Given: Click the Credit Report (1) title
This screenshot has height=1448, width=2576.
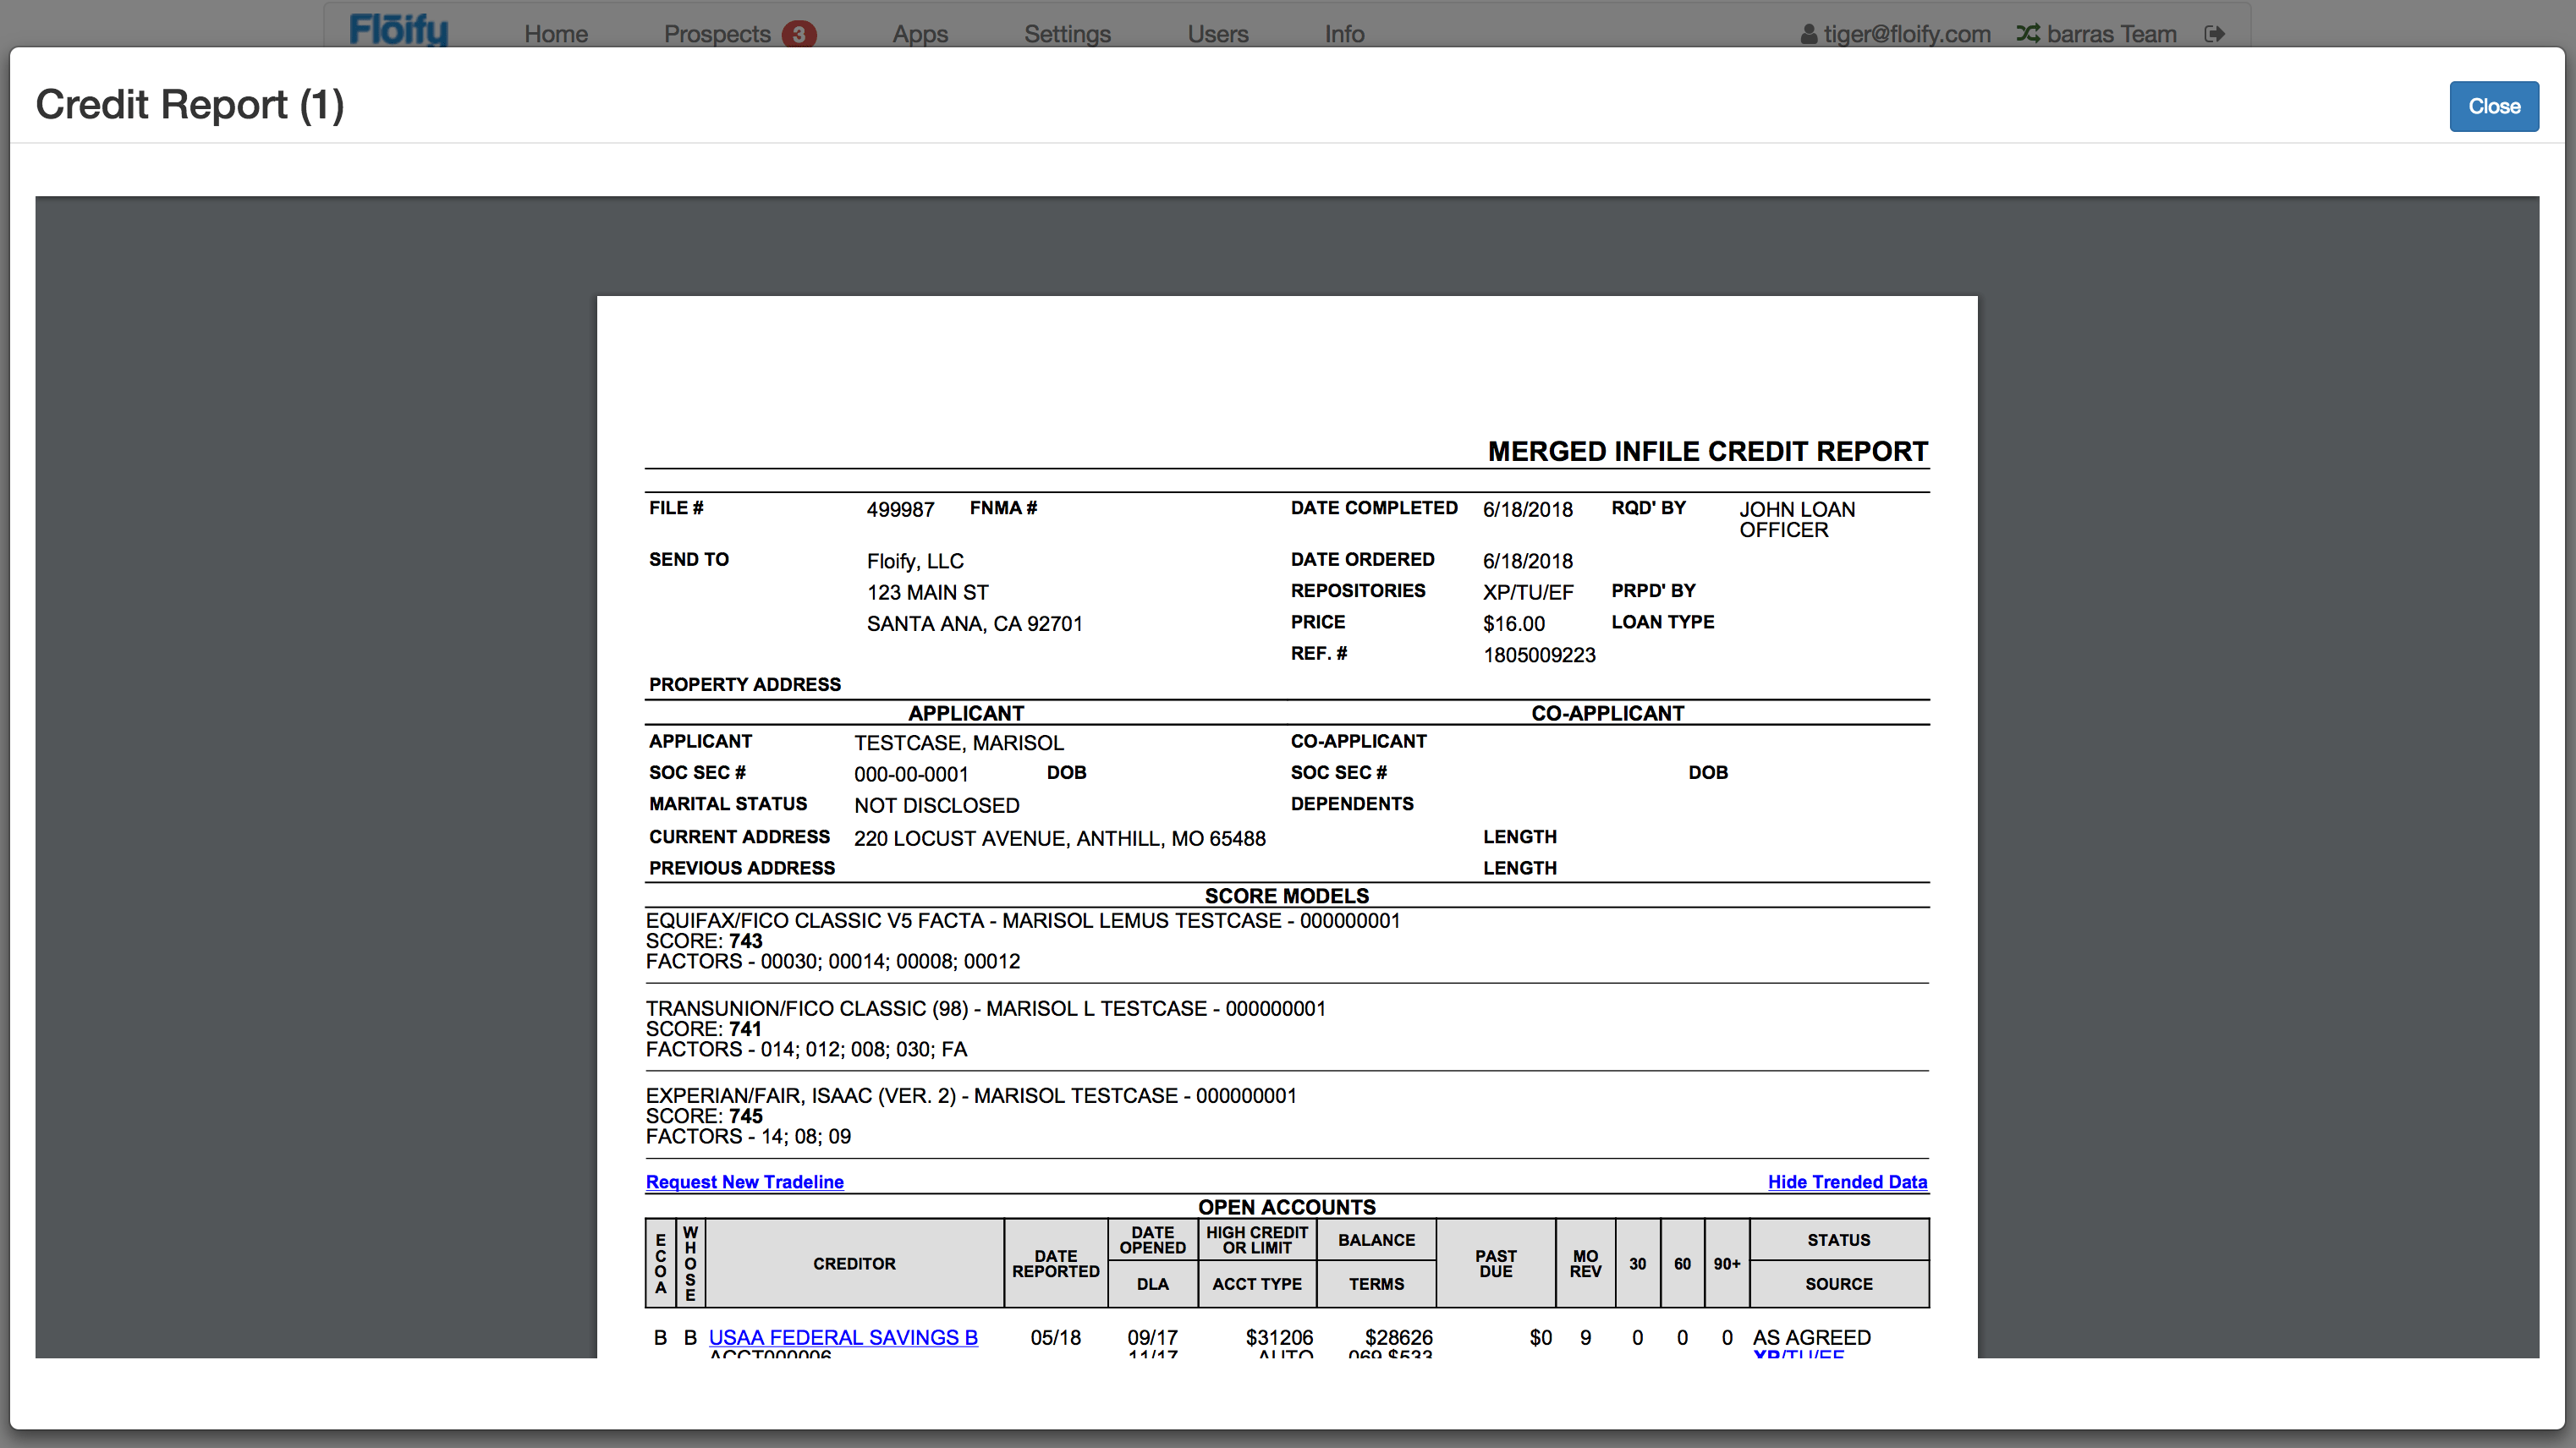Looking at the screenshot, I should click(190, 105).
